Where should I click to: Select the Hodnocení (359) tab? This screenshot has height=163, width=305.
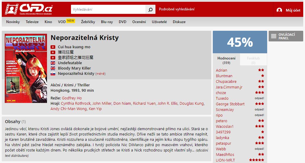coord(226,60)
